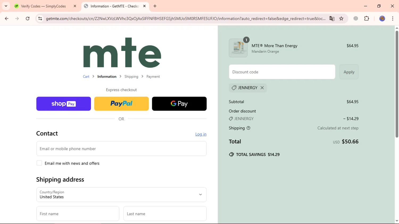Click the MTE product thumbnail
This screenshot has width=399, height=224.
coord(238,48)
